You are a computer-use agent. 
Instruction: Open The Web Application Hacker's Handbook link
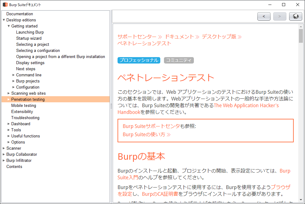click(x=246, y=105)
